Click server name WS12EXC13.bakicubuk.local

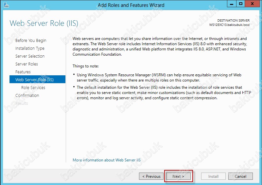[229, 25]
